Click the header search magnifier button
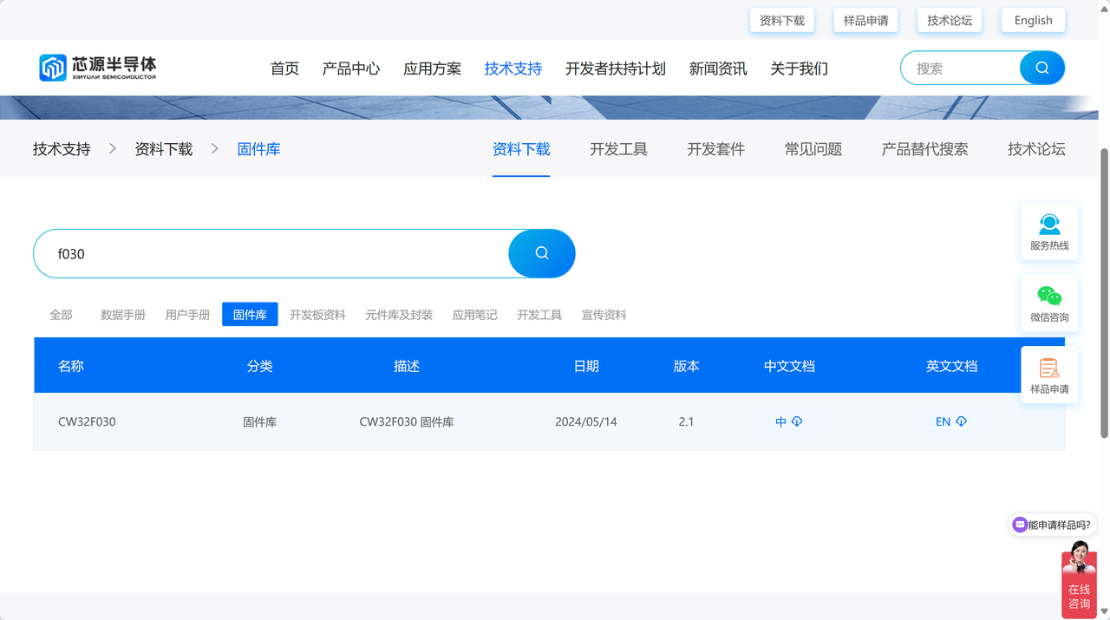The width and height of the screenshot is (1110, 620). (1042, 68)
